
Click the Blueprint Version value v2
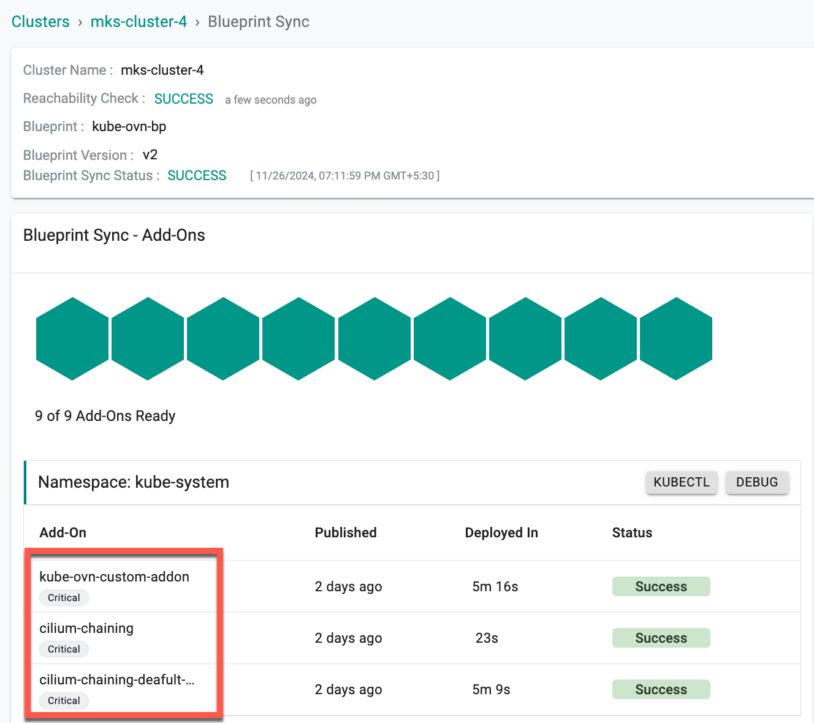tap(150, 154)
